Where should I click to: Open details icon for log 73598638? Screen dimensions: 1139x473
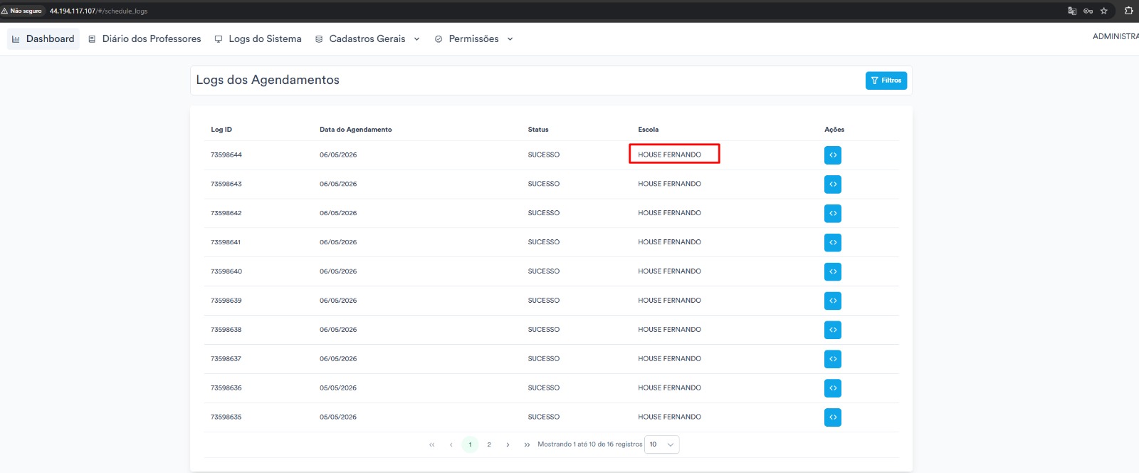click(x=833, y=330)
